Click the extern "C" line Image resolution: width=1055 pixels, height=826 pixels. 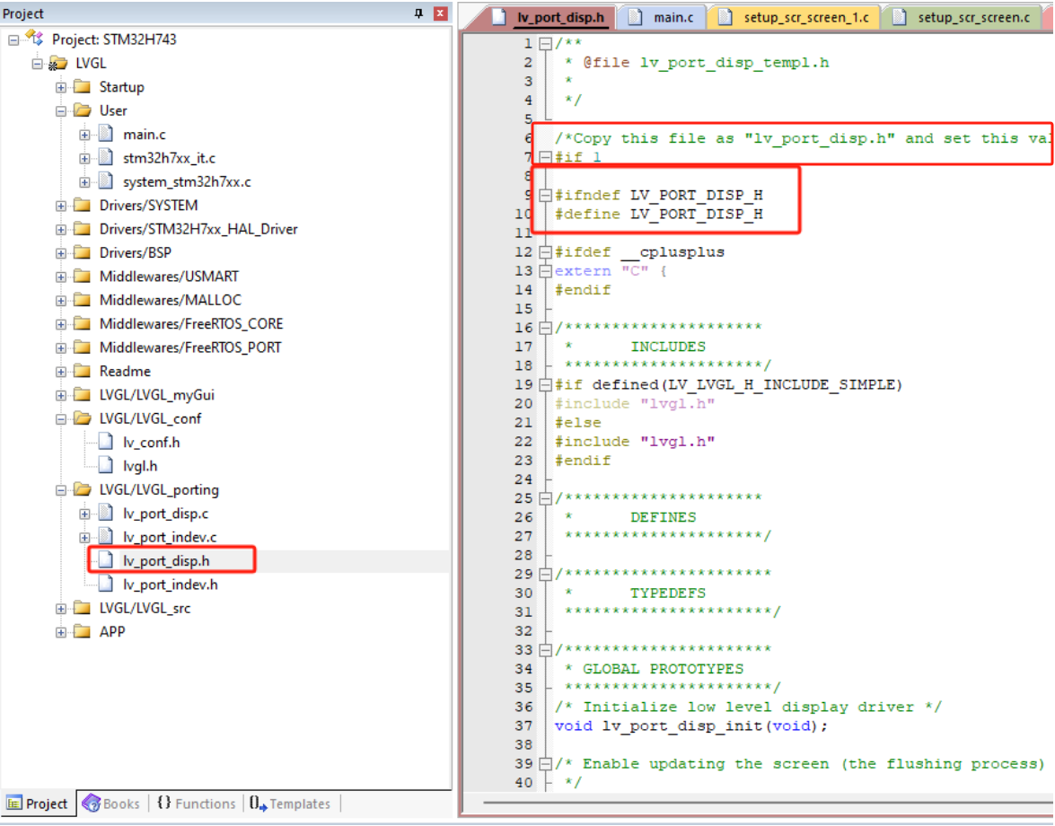611,271
